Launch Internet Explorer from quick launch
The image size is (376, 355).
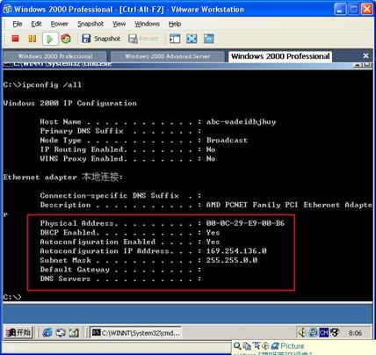point(47,332)
